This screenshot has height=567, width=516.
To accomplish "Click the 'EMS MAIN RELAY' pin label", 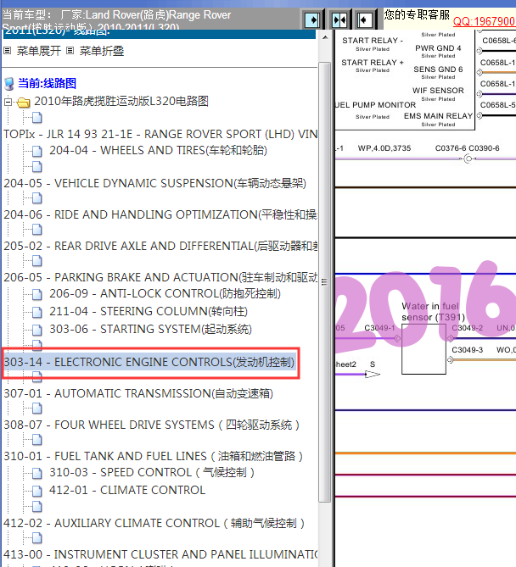I will (438, 116).
